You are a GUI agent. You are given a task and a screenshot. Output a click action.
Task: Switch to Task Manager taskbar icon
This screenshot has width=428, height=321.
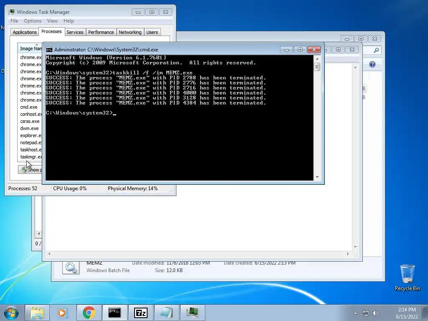tap(192, 313)
